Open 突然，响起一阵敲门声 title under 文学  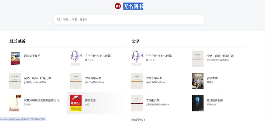click(220, 56)
